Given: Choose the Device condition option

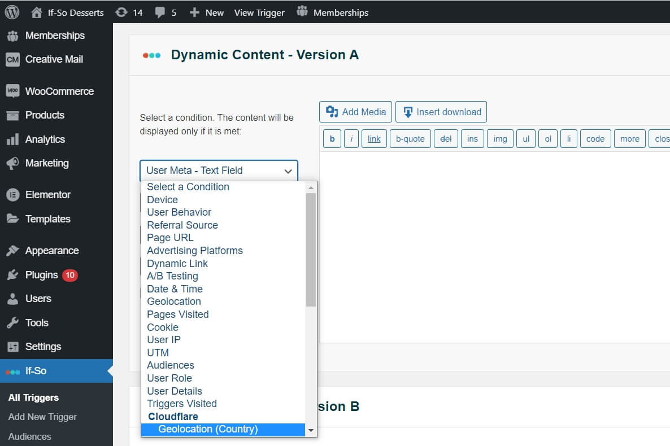Looking at the screenshot, I should 162,199.
